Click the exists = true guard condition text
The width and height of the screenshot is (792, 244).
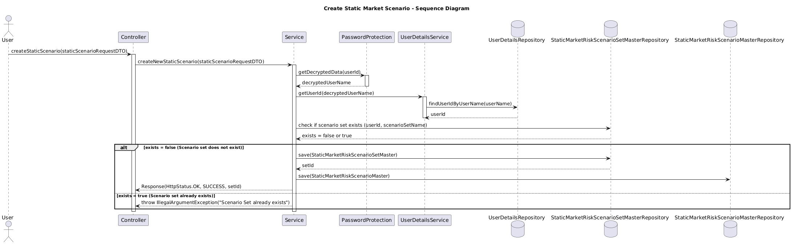166,196
